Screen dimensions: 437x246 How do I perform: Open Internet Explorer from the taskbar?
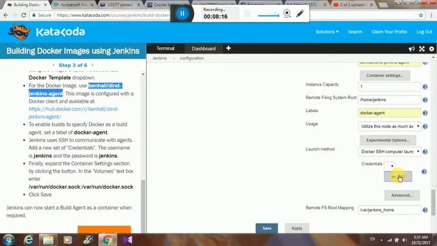(x=28, y=240)
